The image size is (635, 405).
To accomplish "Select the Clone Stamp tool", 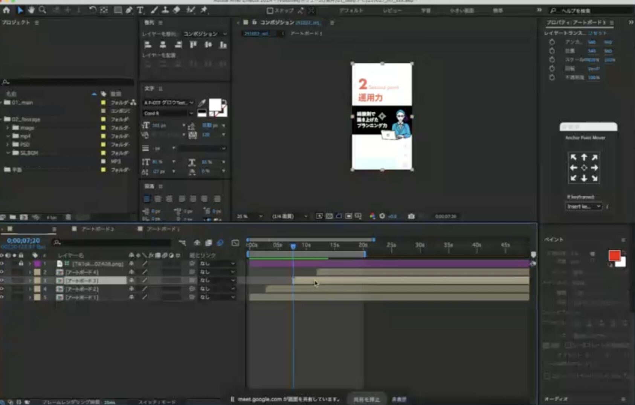I will 165,10.
